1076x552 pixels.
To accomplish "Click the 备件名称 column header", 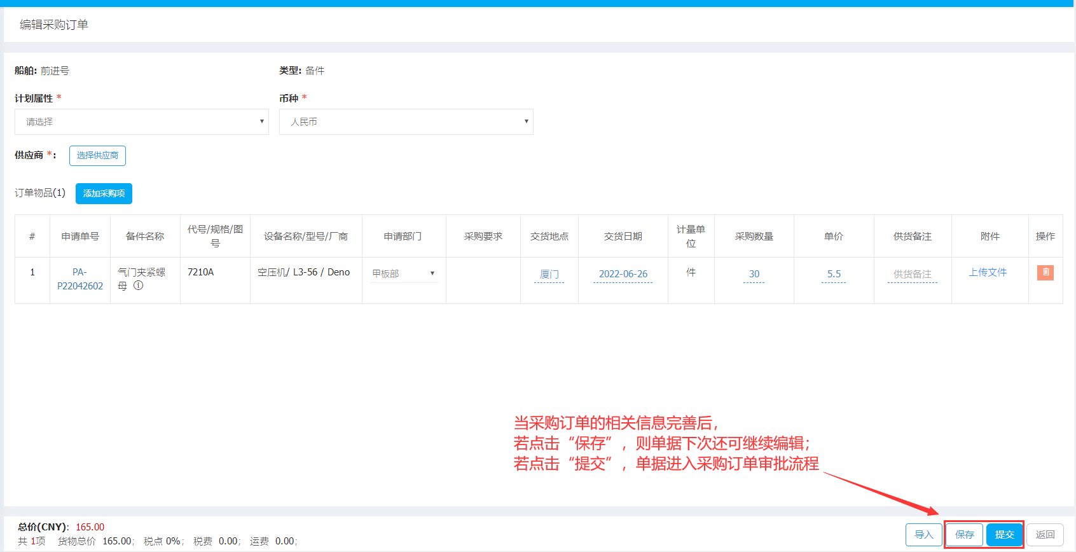I will click(x=145, y=236).
